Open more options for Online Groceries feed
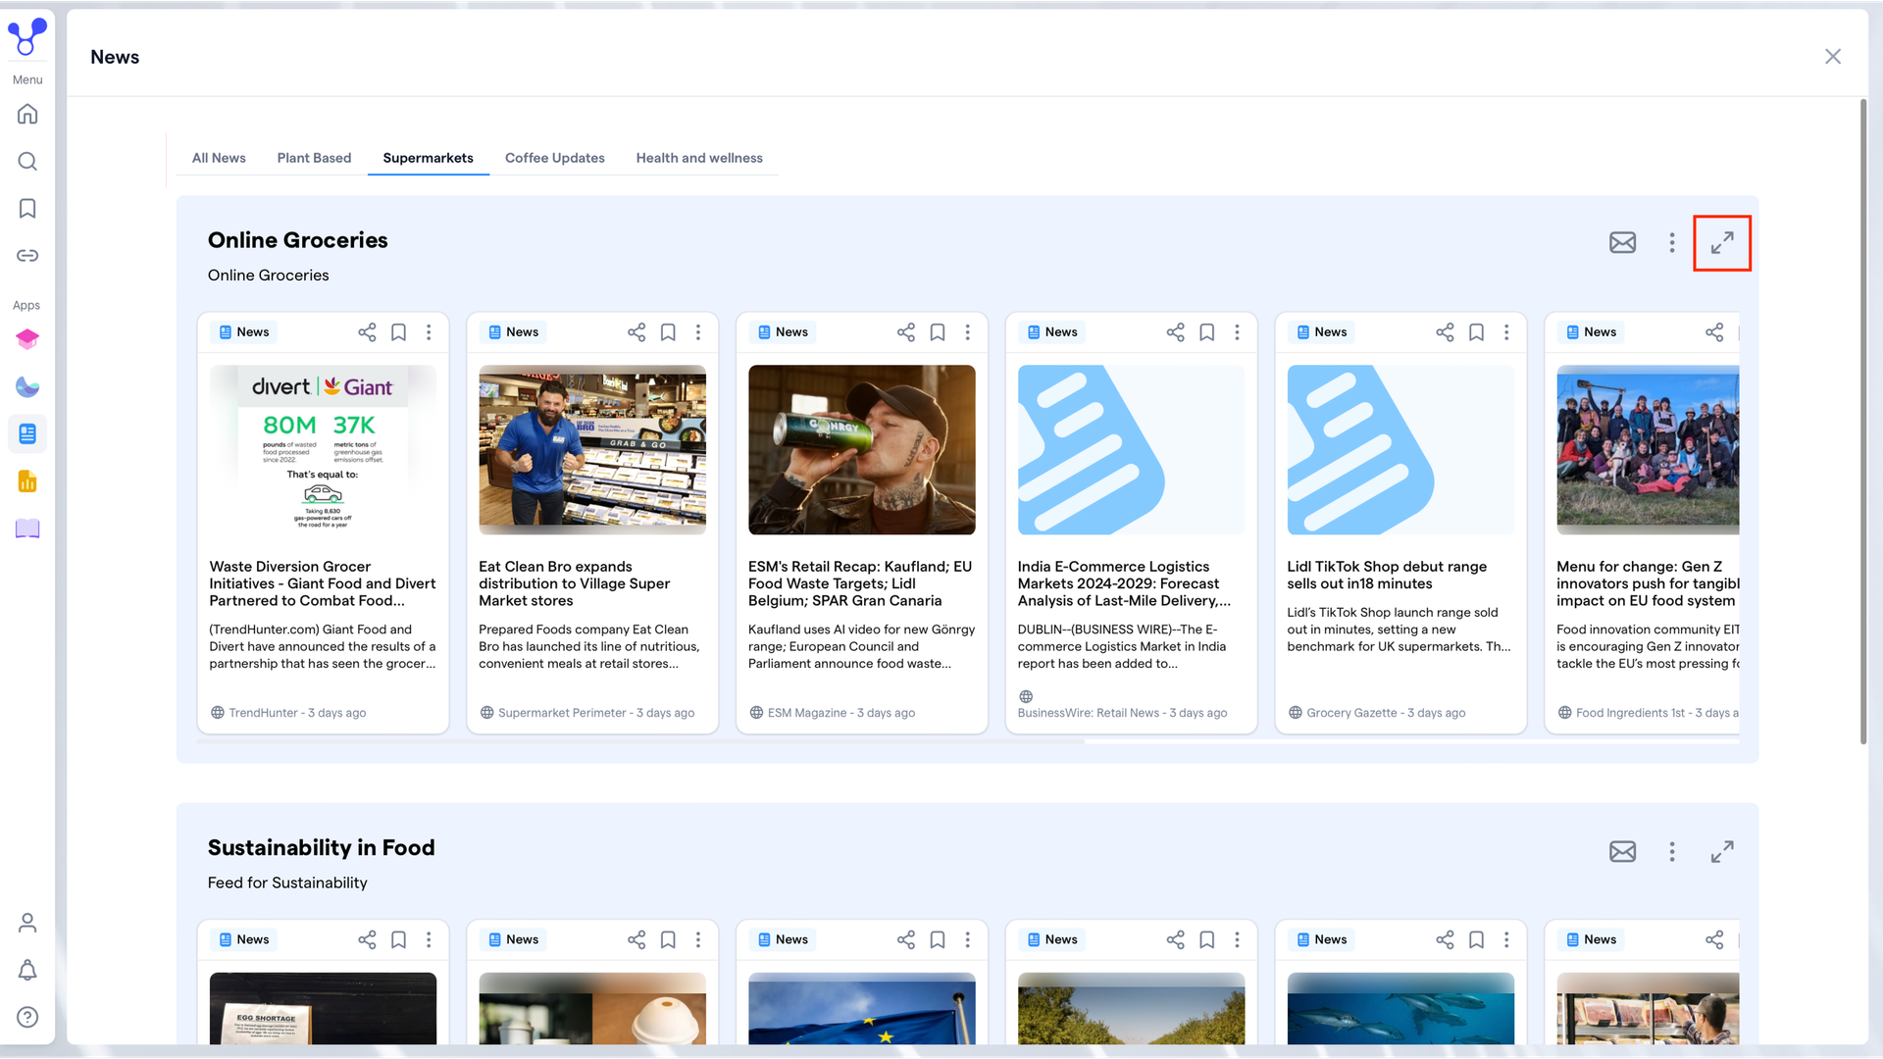The height and width of the screenshot is (1059, 1883). [1672, 242]
